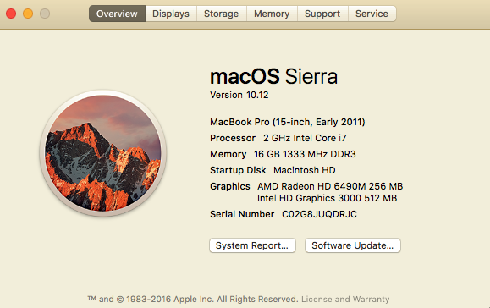This screenshot has height=308, width=490.
Task: Click AMD Radeon HD 6490M 256 MB text
Action: click(x=330, y=186)
